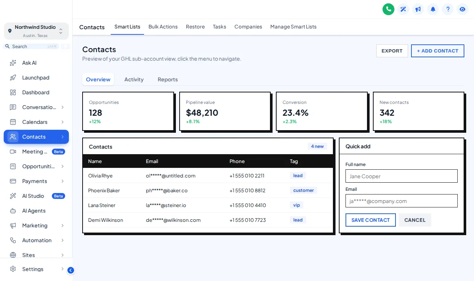Image resolution: width=474 pixels, height=281 pixels.
Task: Click the Save Contact button
Action: [x=371, y=220]
